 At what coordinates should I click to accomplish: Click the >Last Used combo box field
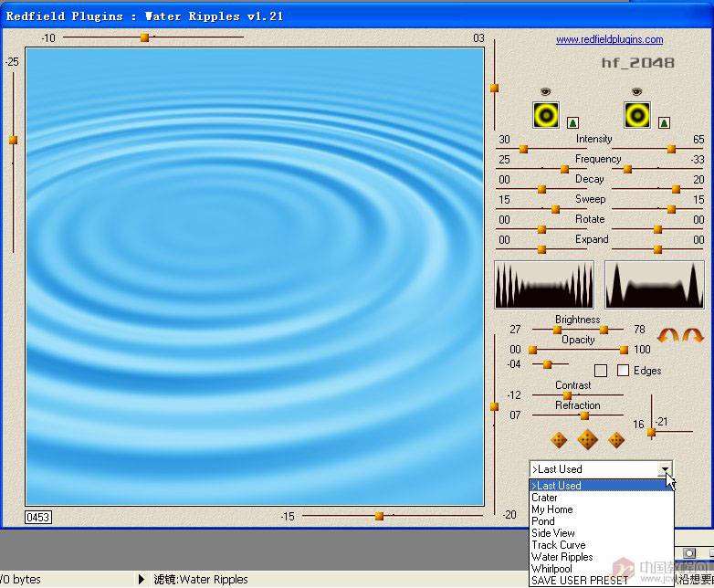tap(601, 469)
